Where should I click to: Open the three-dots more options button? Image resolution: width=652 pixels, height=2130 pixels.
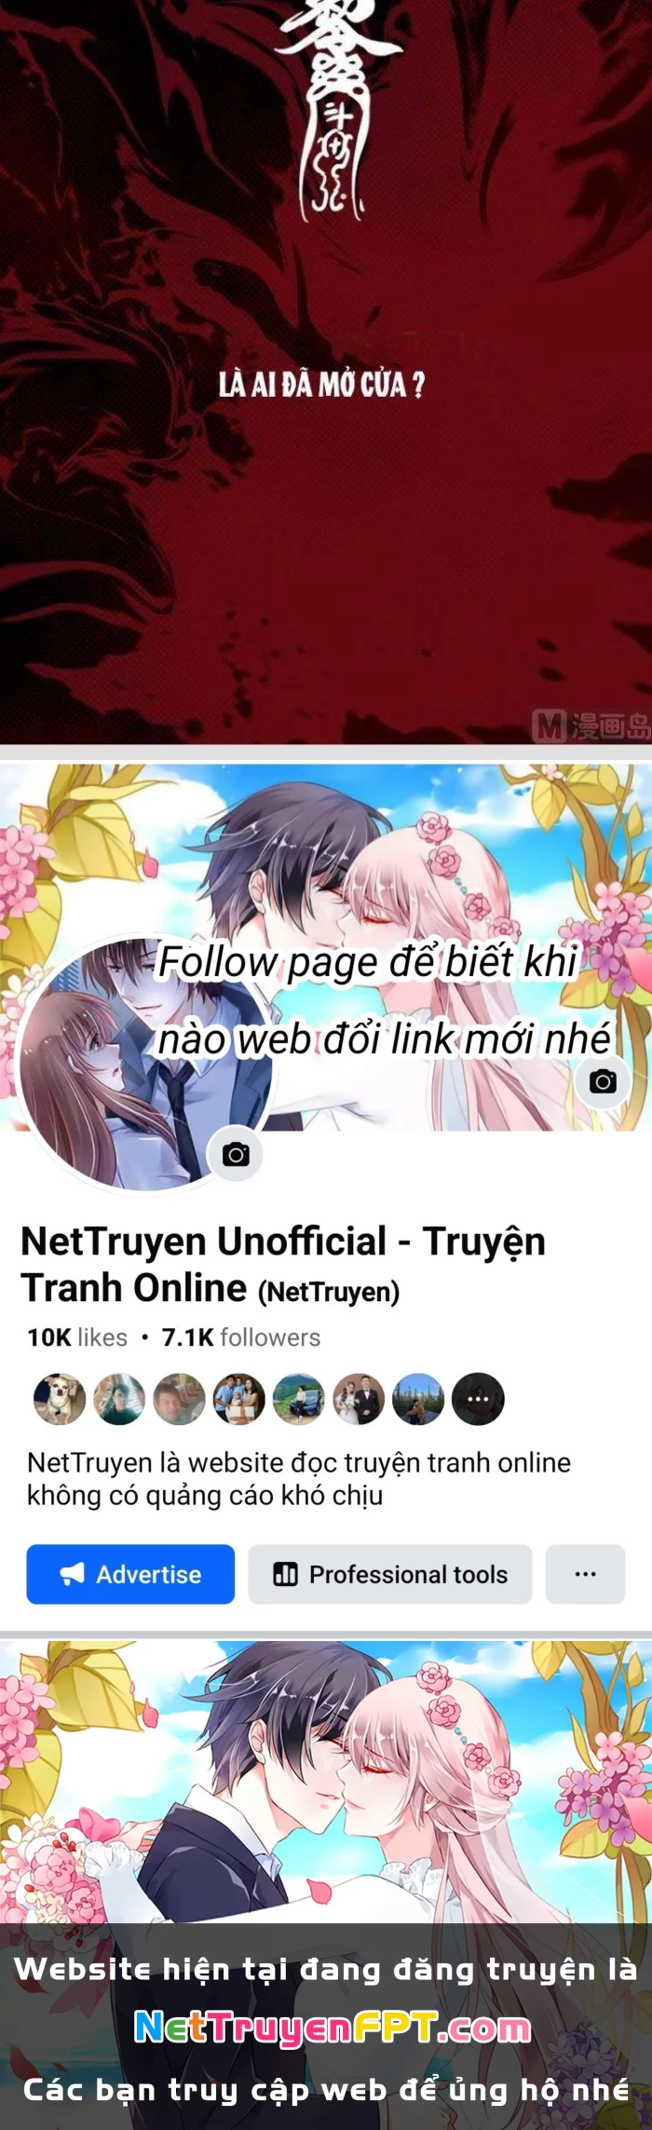coord(585,1574)
